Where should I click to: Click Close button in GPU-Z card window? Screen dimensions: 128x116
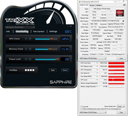pyautogui.click(x=121, y=58)
